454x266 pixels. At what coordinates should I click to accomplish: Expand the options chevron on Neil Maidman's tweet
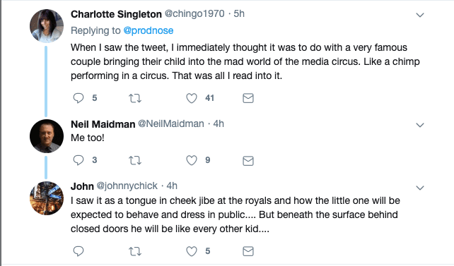420,125
